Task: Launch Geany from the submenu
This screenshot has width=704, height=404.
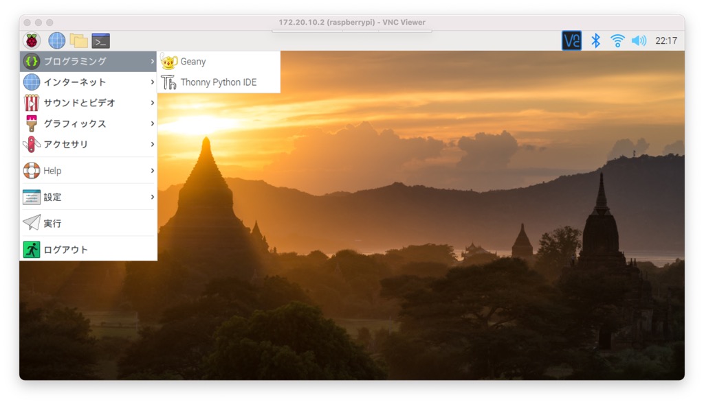Action: (x=192, y=62)
